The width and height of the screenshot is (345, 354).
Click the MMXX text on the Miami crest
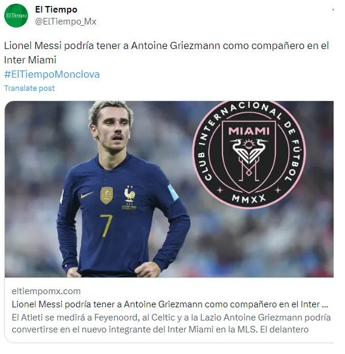click(x=249, y=199)
